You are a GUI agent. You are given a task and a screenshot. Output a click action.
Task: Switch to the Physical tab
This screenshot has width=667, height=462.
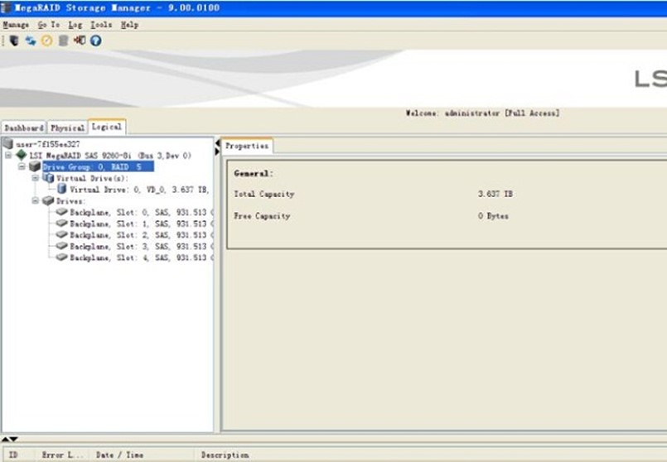click(x=67, y=128)
